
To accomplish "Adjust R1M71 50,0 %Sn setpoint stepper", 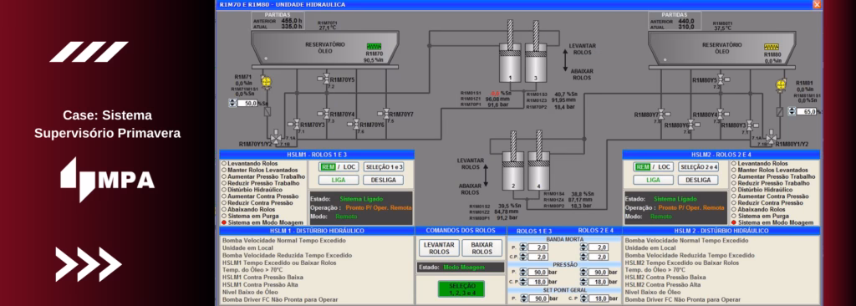I will 232,103.
